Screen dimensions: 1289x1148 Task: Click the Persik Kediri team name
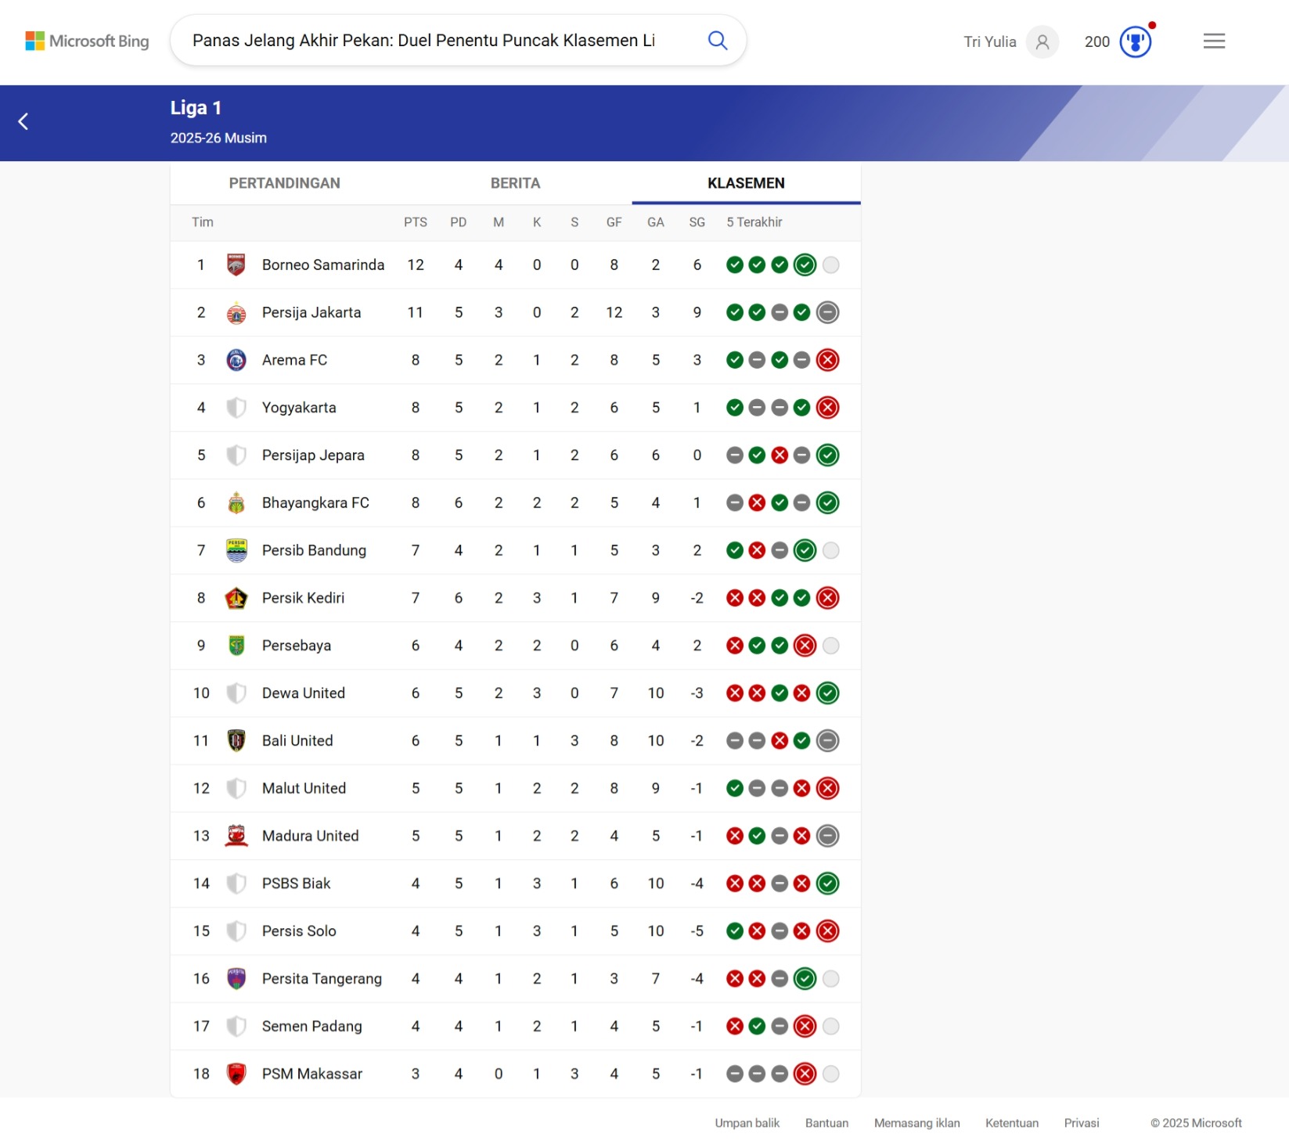click(x=303, y=598)
